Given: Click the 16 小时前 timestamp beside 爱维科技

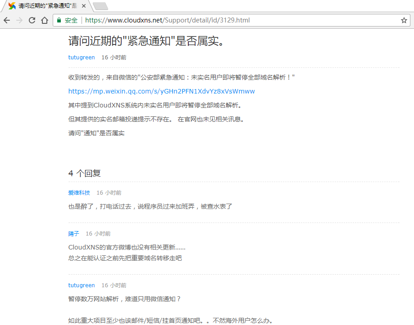Looking at the screenshot, I should [109, 193].
